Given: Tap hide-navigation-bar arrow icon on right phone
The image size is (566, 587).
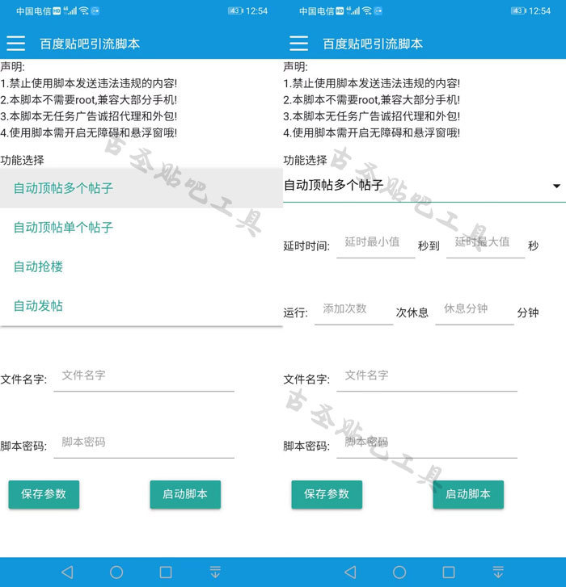Looking at the screenshot, I should [x=498, y=572].
